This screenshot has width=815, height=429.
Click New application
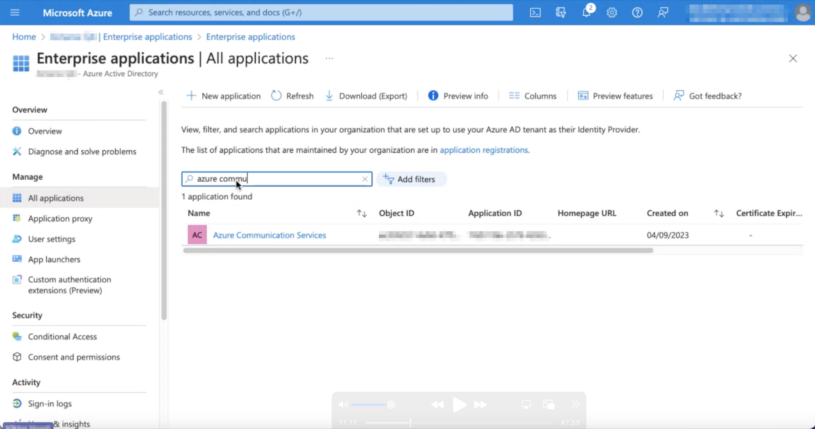(x=224, y=96)
